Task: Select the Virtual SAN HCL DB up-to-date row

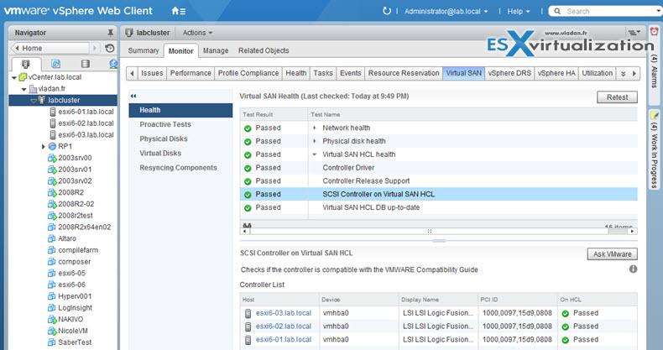Action: click(438, 207)
